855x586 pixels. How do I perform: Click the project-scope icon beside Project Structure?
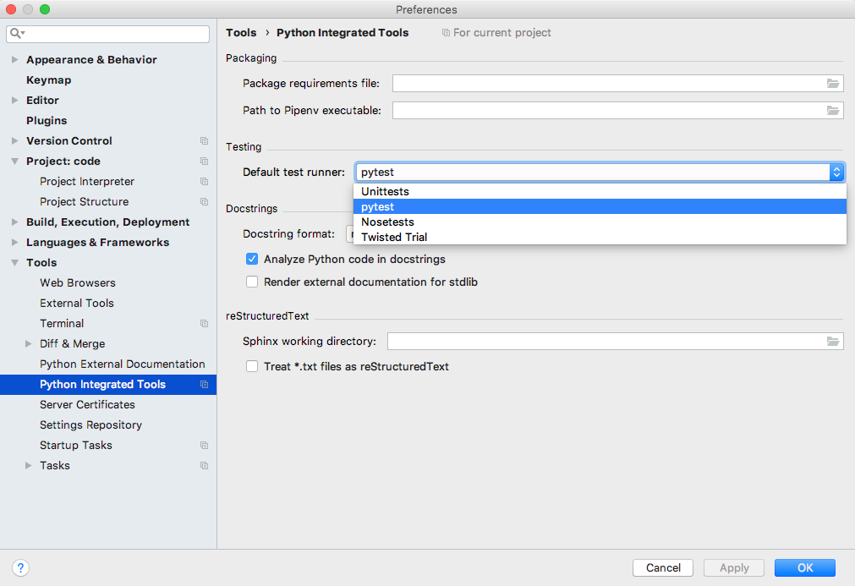pyautogui.click(x=204, y=202)
